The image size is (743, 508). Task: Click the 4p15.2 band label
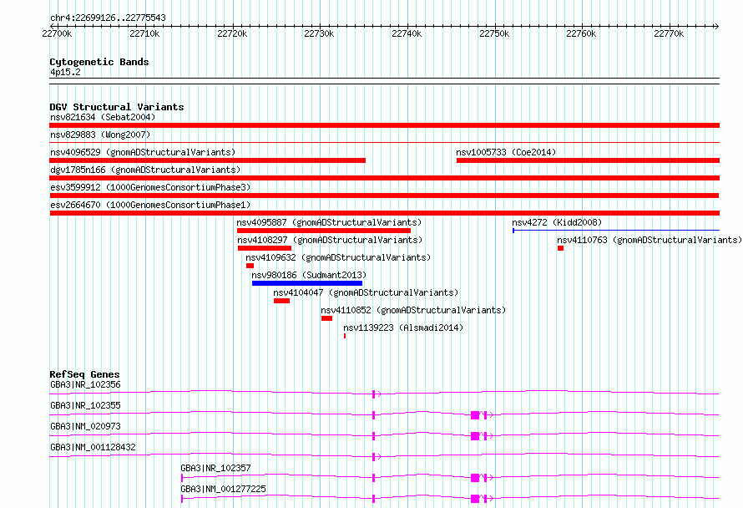(x=65, y=72)
